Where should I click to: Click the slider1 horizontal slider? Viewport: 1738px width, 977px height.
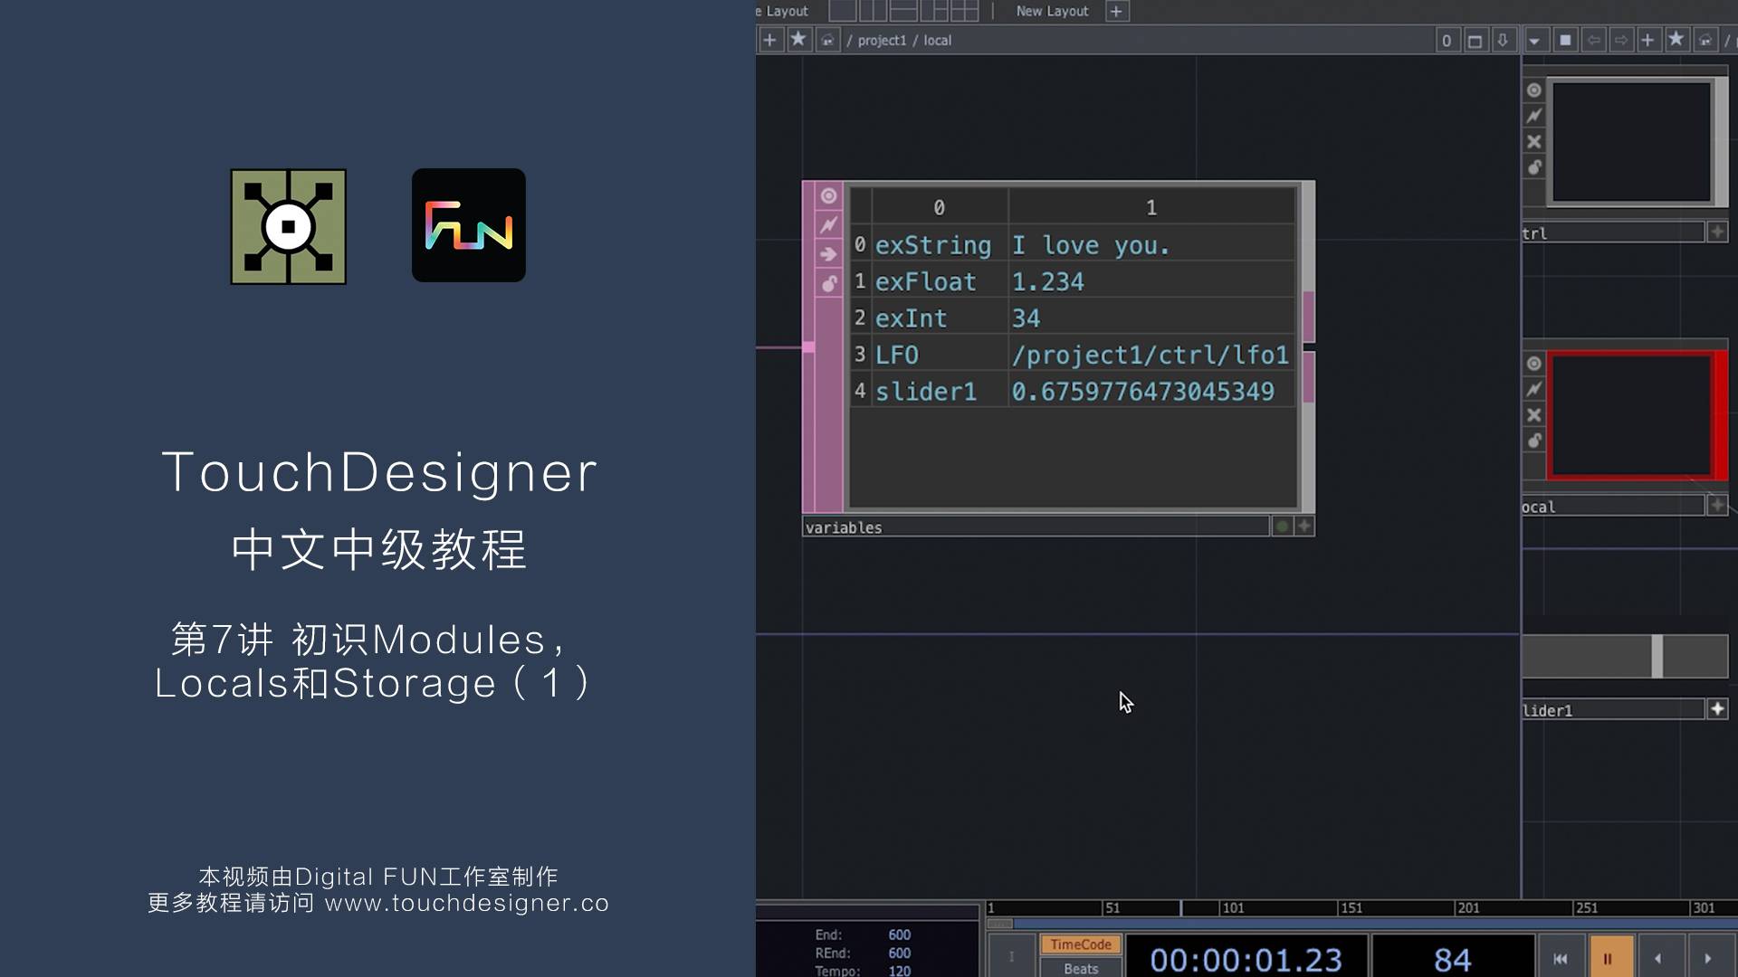(x=1625, y=657)
